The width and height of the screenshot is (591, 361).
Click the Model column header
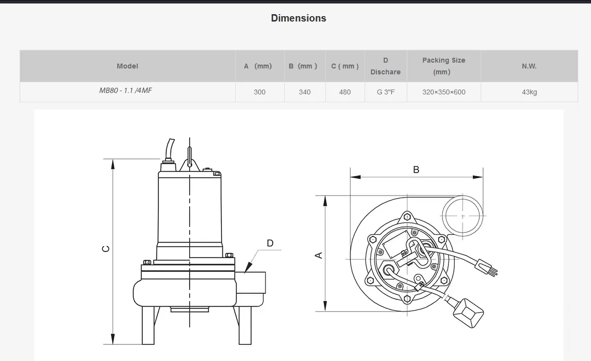pos(127,66)
